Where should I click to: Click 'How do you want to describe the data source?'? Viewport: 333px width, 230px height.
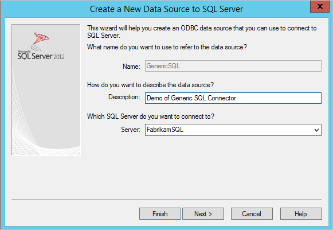150,85
